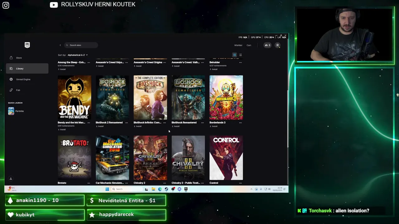The width and height of the screenshot is (399, 224).
Task: Open Fab in the sidebar
Action: (27, 90)
